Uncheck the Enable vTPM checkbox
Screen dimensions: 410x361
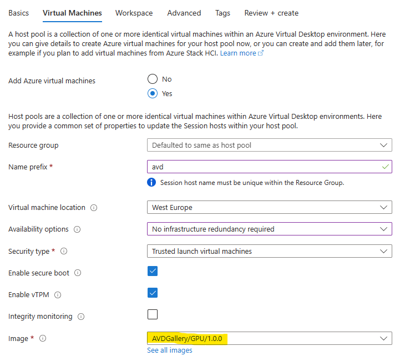(153, 293)
